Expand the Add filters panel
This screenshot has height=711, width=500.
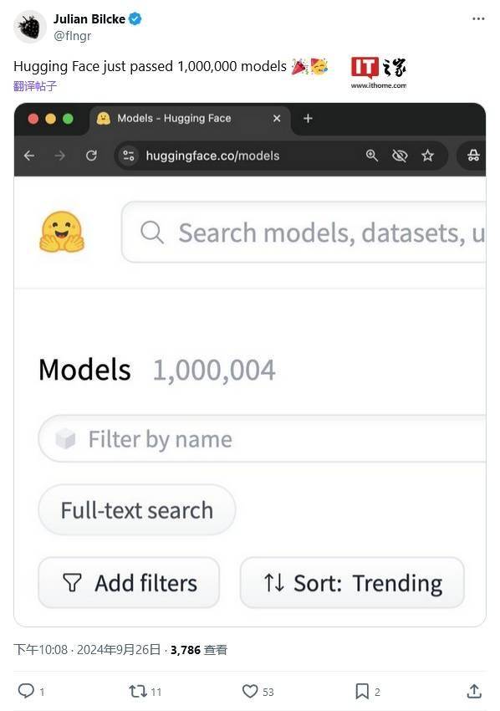pyautogui.click(x=130, y=583)
